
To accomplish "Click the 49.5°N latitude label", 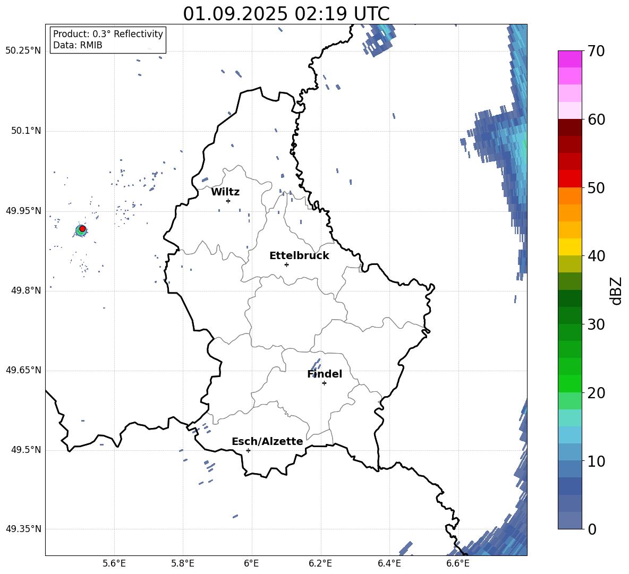I will tap(25, 450).
